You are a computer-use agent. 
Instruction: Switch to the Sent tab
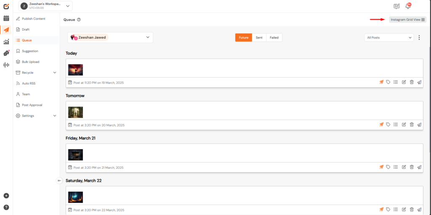coord(259,37)
